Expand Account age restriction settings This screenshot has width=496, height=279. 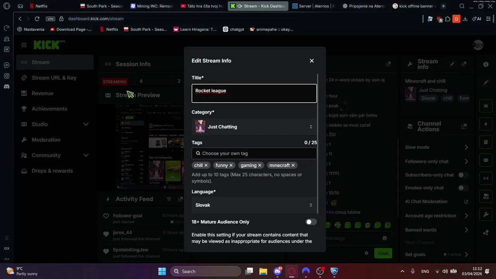[466, 216]
